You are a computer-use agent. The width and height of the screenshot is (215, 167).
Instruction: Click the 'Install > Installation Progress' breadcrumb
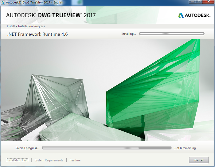coord(26,26)
